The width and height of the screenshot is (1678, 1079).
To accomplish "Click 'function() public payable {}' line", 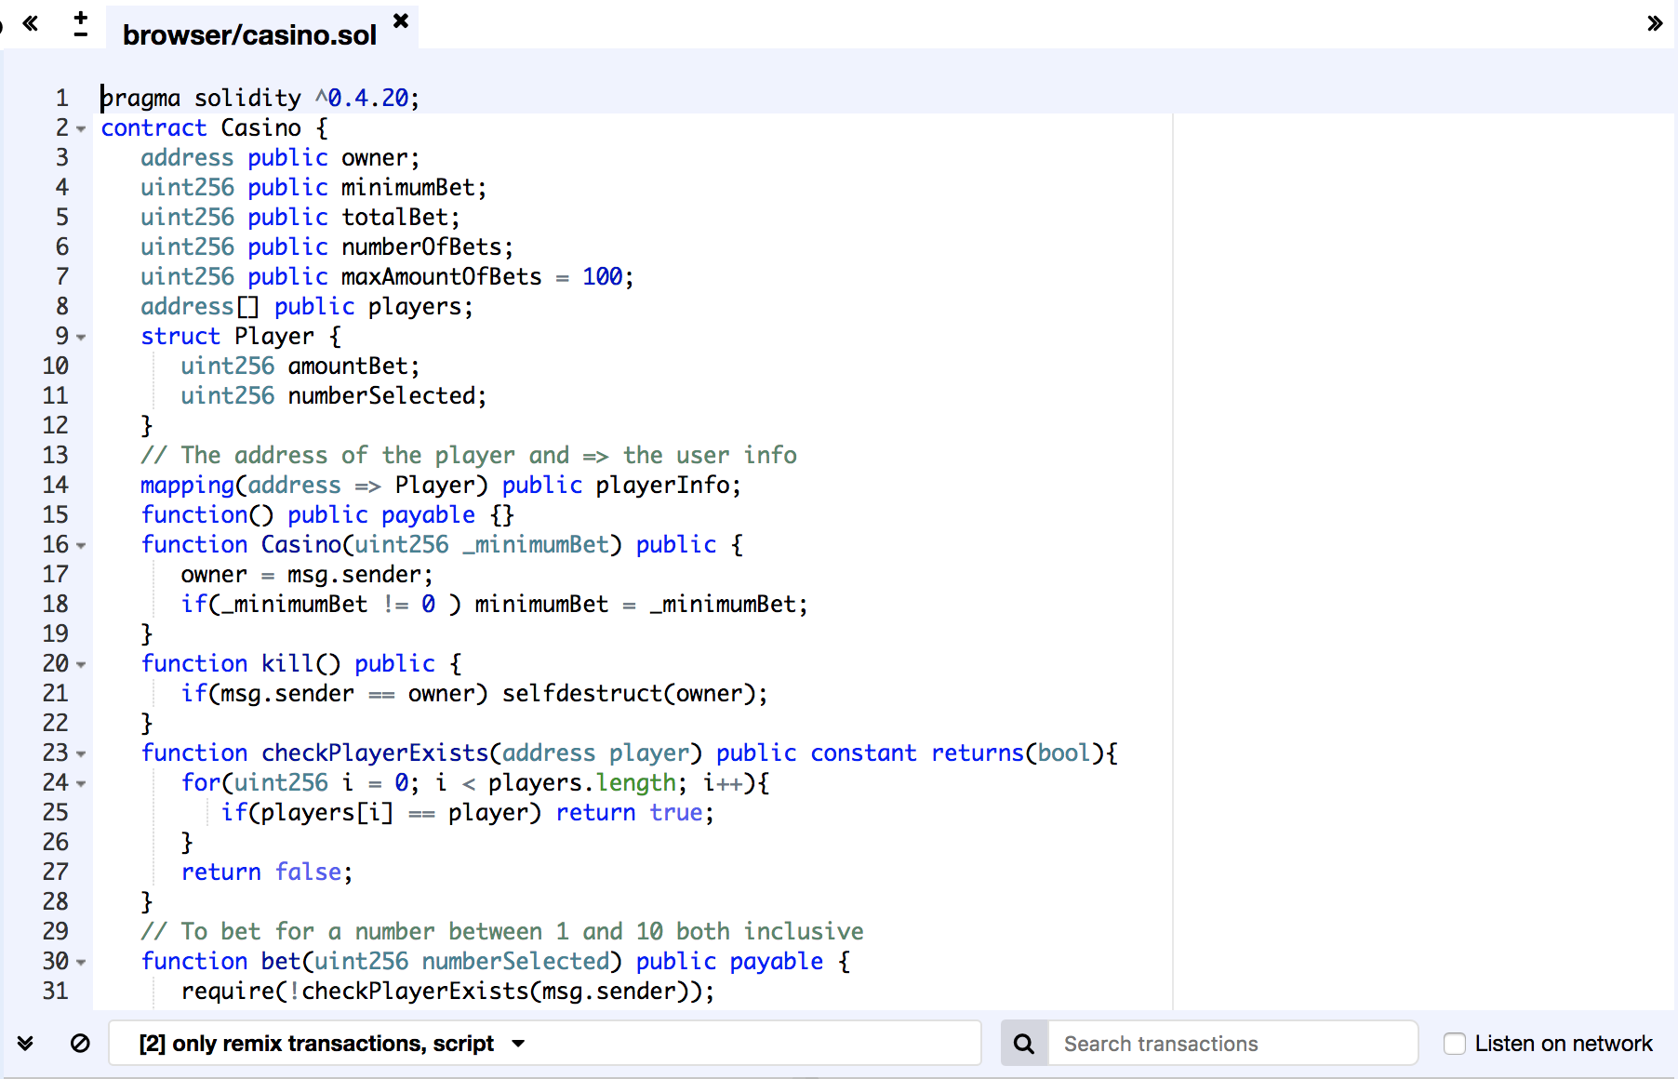I will tap(327, 514).
